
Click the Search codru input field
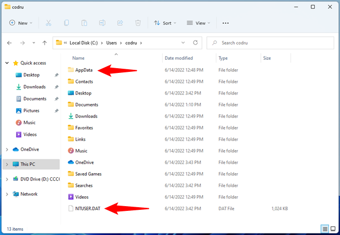point(270,42)
